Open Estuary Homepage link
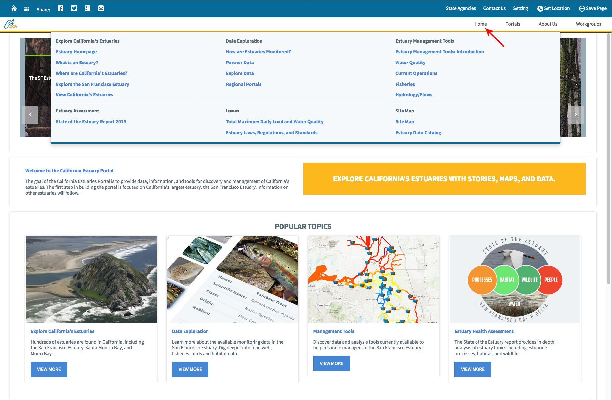612x400 pixels. (76, 52)
